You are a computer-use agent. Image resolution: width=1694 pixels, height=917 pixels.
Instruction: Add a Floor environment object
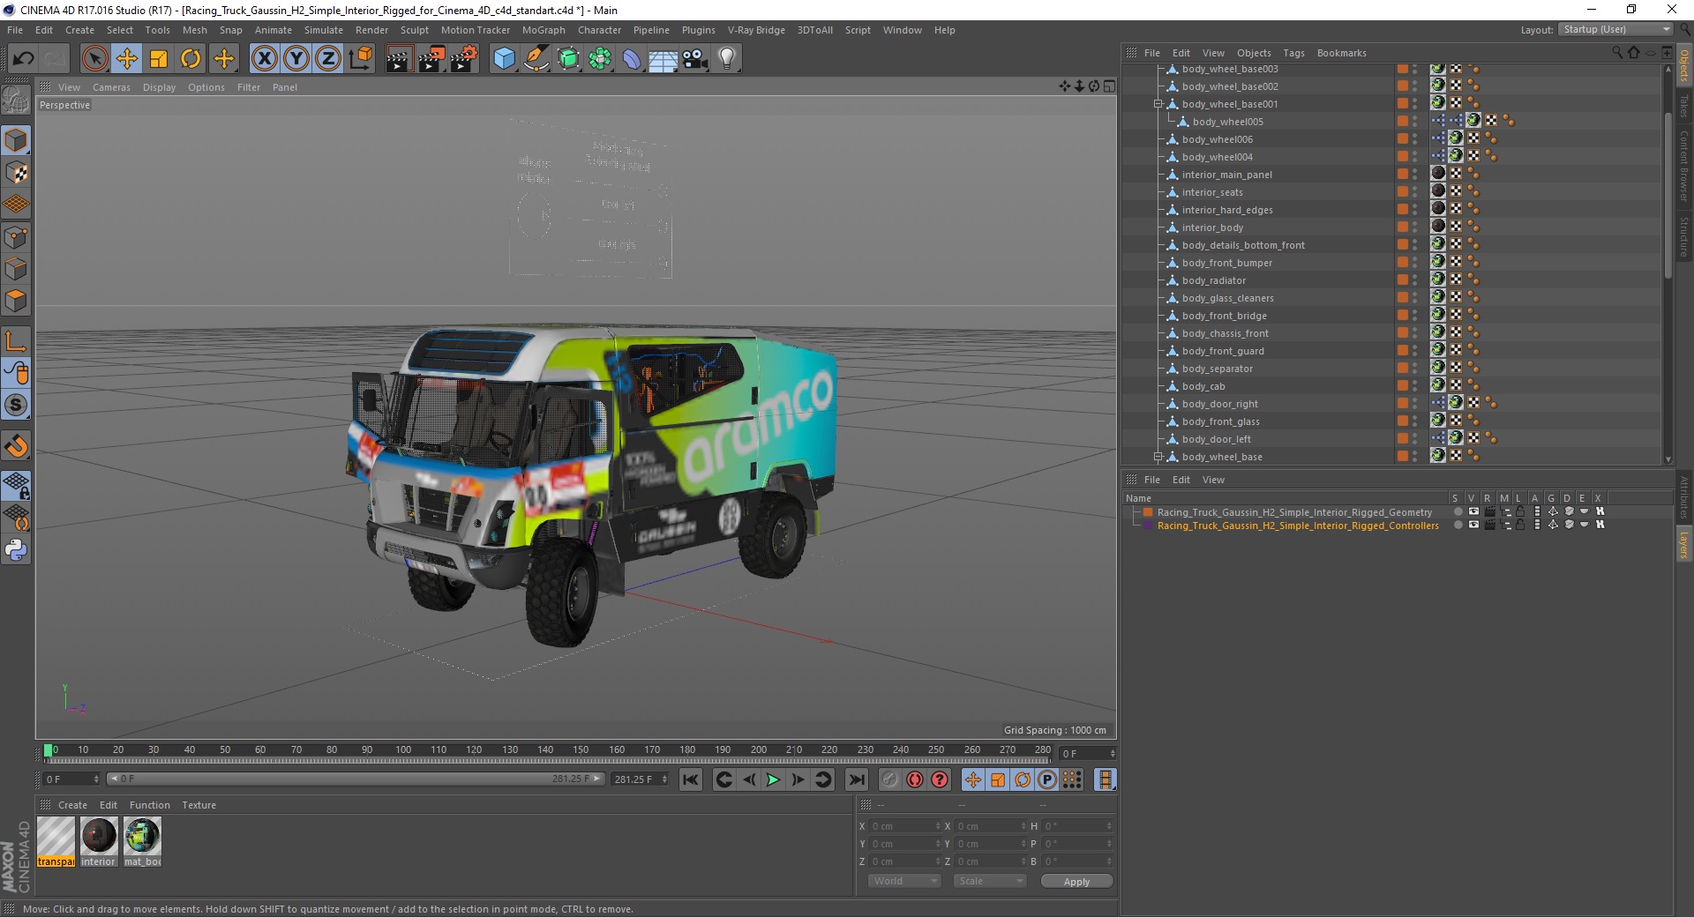pos(663,59)
